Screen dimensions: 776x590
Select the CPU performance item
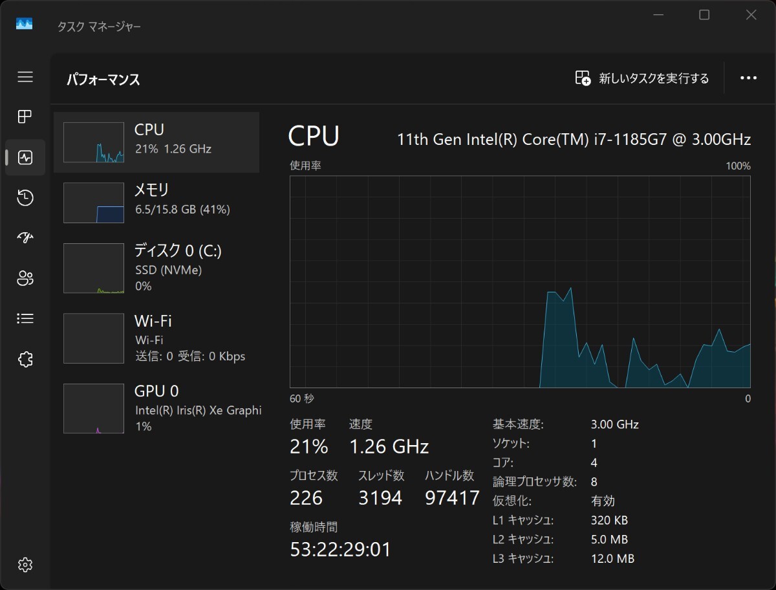(x=156, y=142)
